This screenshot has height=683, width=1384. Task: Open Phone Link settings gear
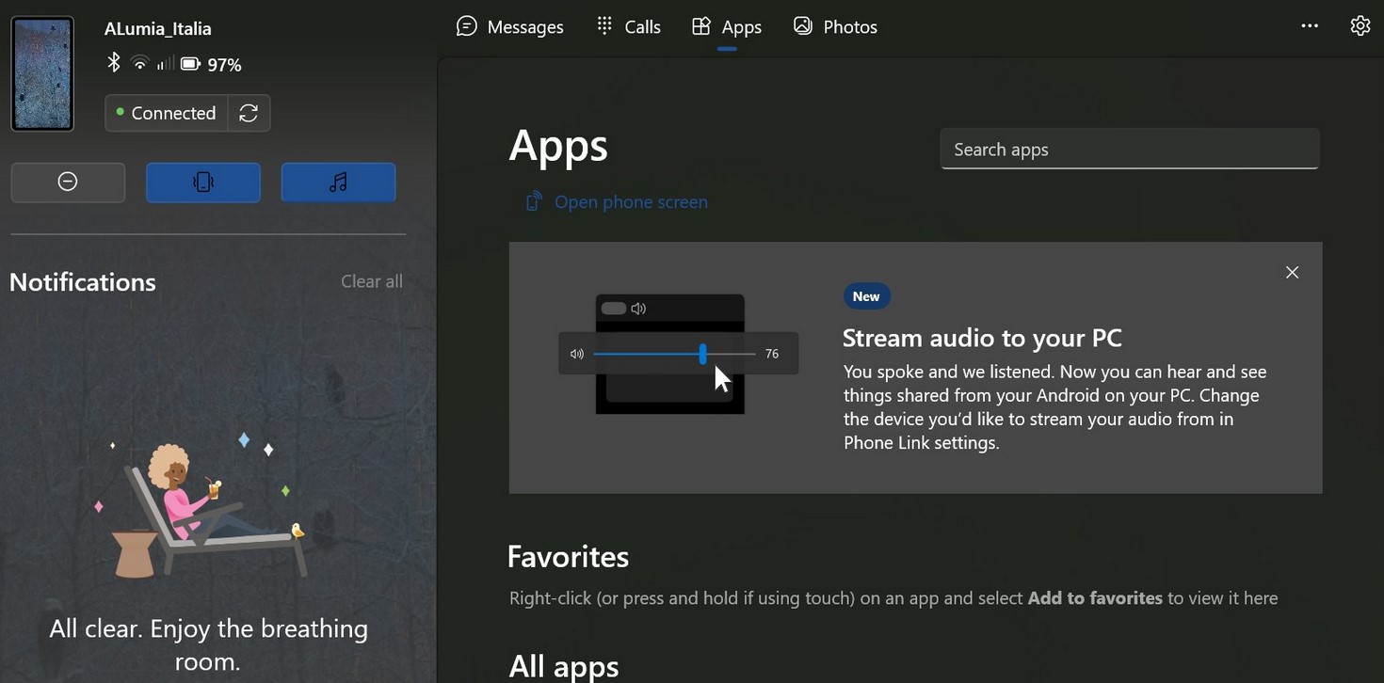pyautogui.click(x=1360, y=26)
